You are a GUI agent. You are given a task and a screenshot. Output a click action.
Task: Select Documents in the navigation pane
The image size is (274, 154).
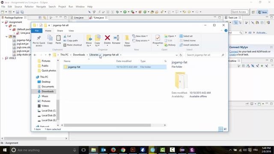[46, 86]
